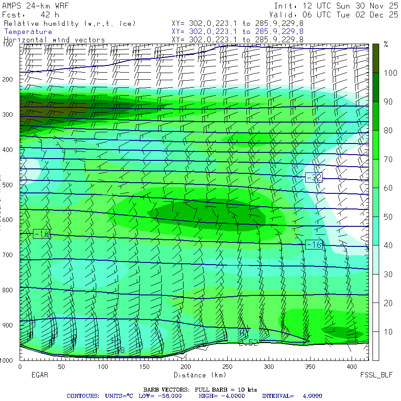
Task: Click the 'BARB VECTORS: FULL BARB = 10 kts' legend
Action: pos(200,390)
